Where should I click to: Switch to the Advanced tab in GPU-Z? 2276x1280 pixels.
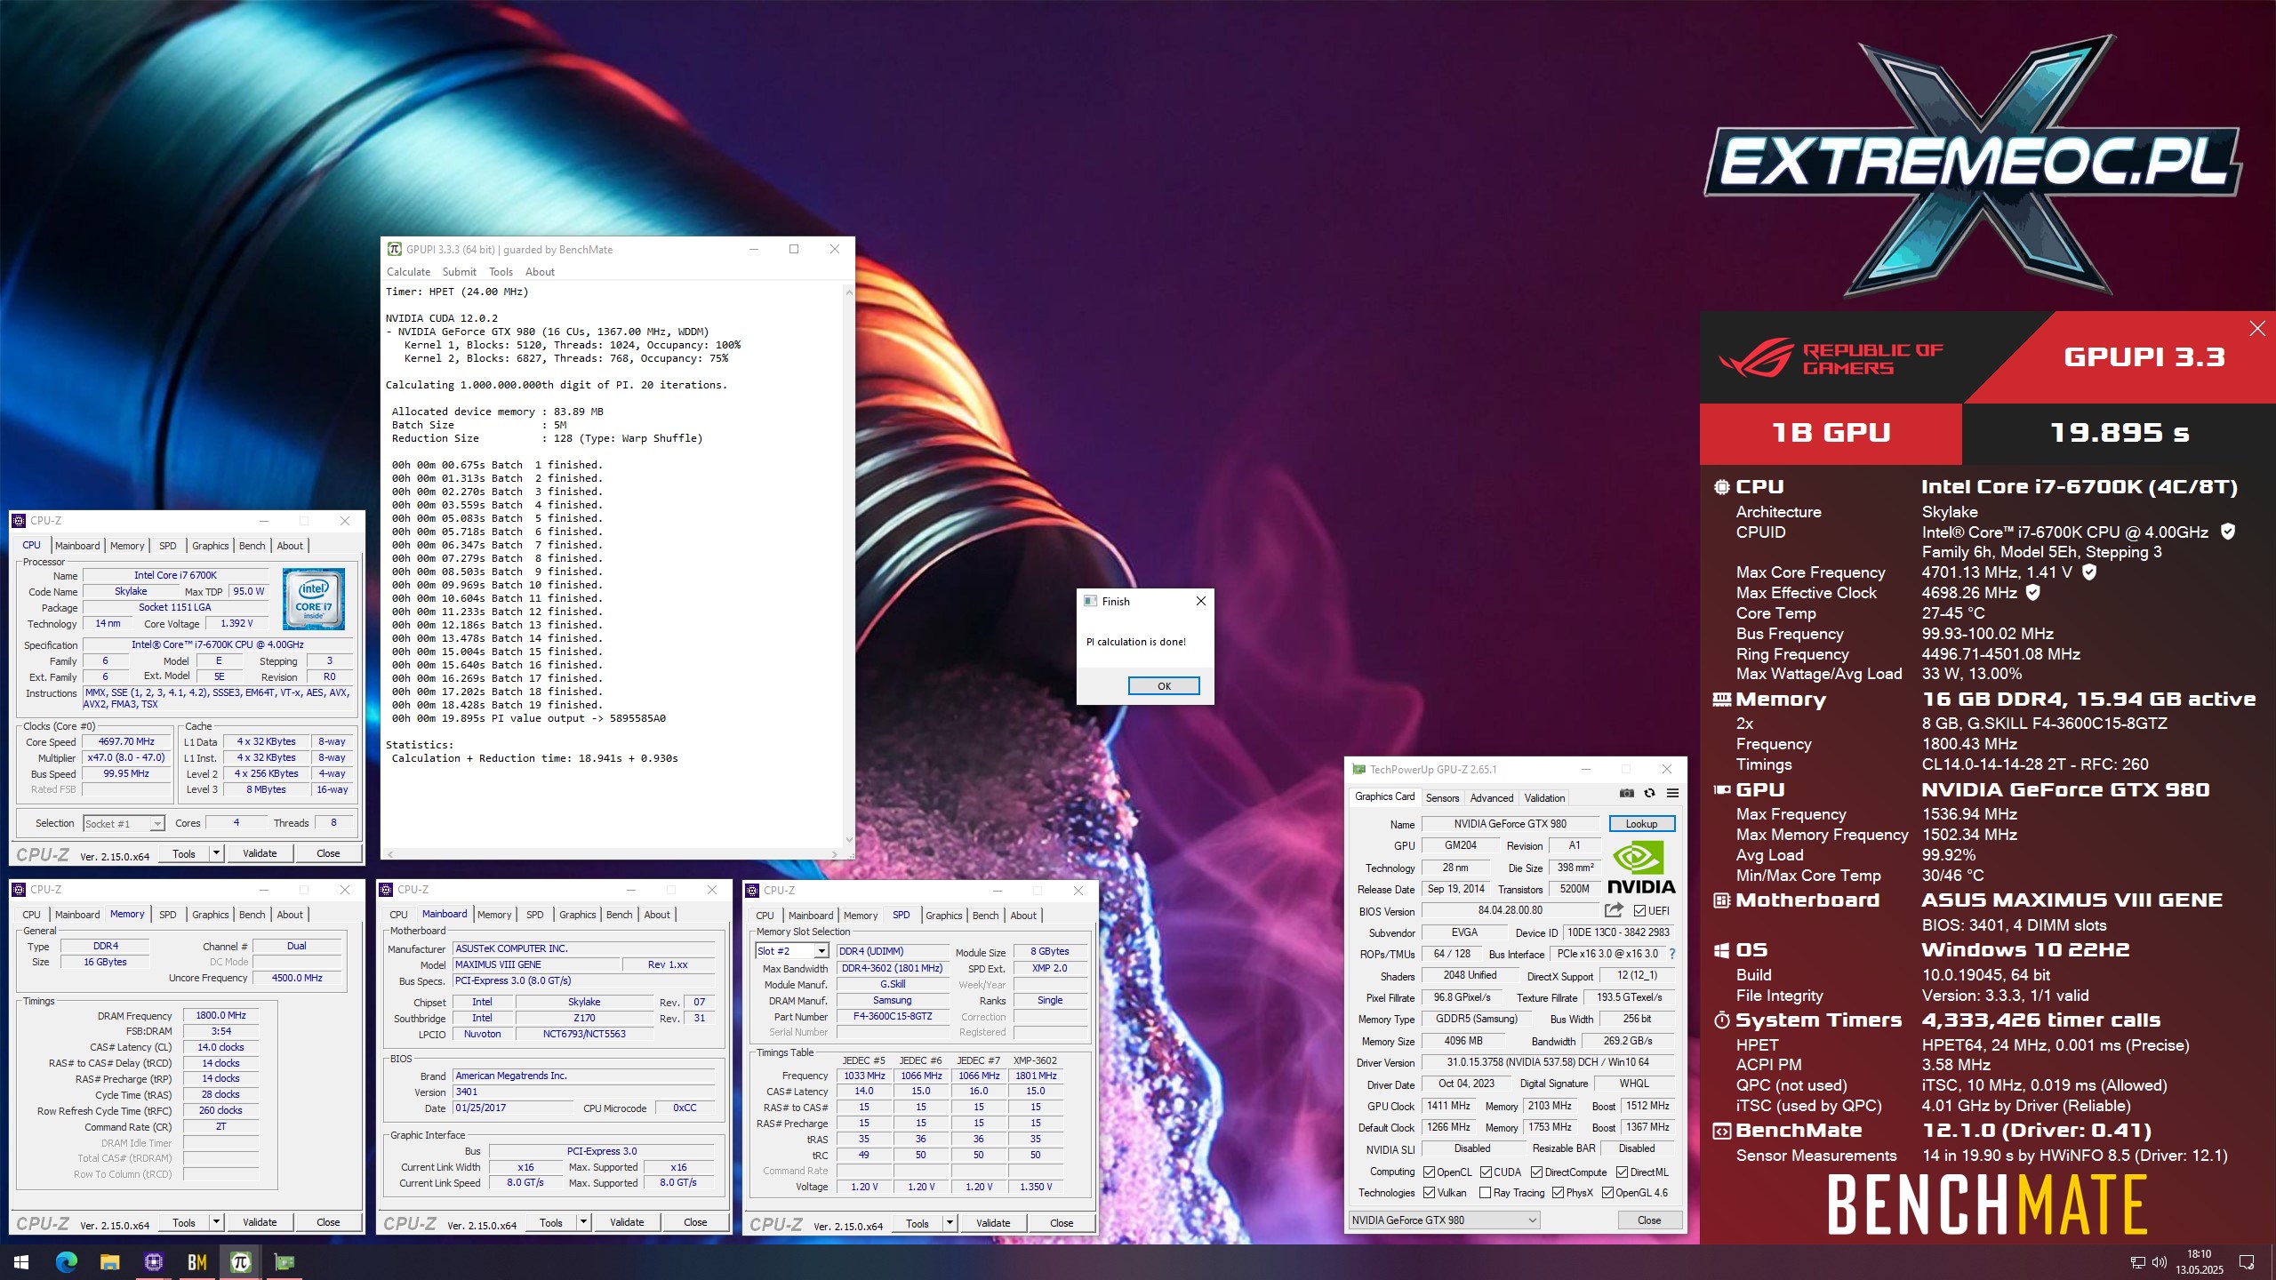pos(1491,798)
